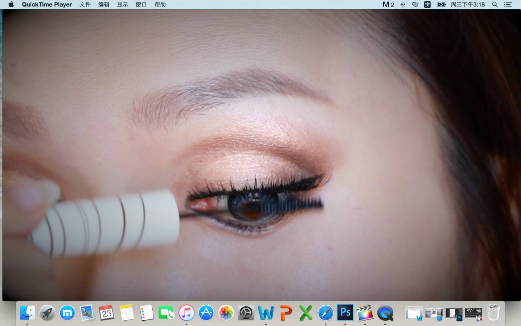Click the swirl status icon beside Bluetooth
Viewport: 521px width, 326px height.
[x=415, y=4]
